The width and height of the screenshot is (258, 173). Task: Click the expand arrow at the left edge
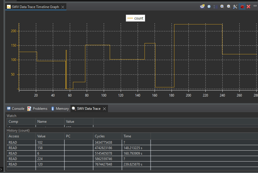[1, 169]
